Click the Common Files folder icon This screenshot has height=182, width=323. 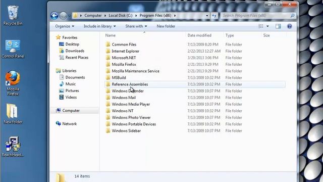coord(108,44)
